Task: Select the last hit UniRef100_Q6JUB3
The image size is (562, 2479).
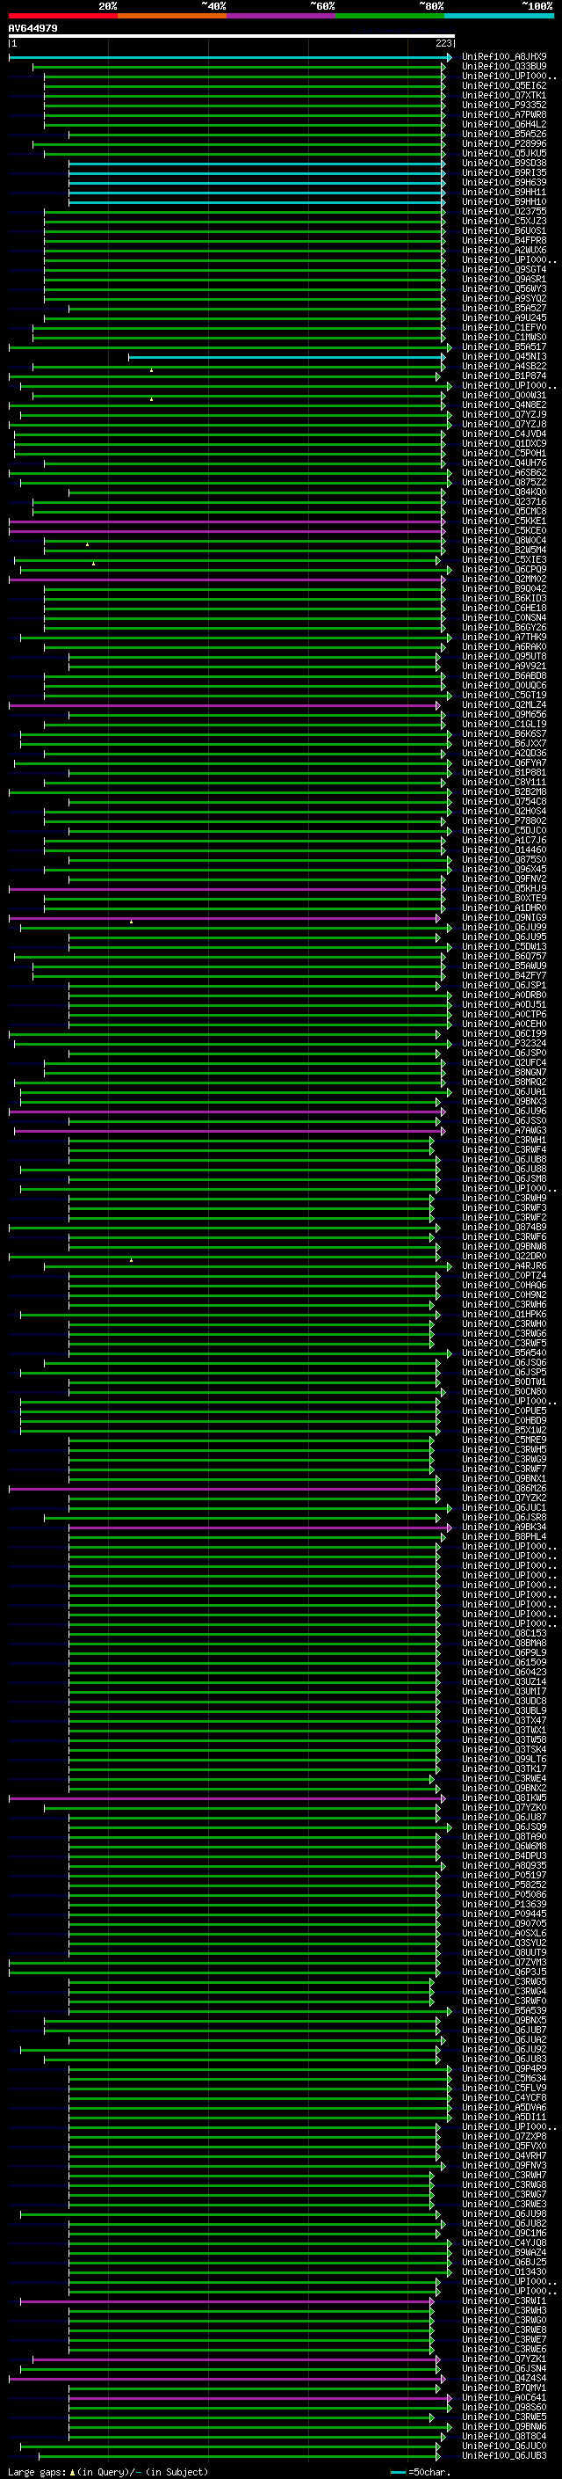Action: (x=504, y=2456)
